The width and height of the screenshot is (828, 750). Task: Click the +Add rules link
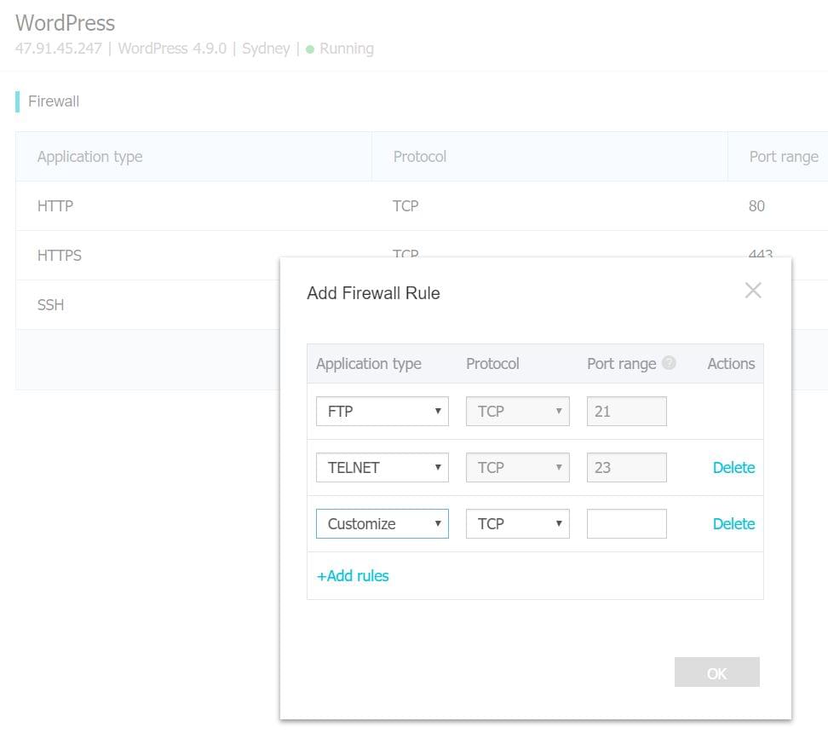(x=353, y=576)
